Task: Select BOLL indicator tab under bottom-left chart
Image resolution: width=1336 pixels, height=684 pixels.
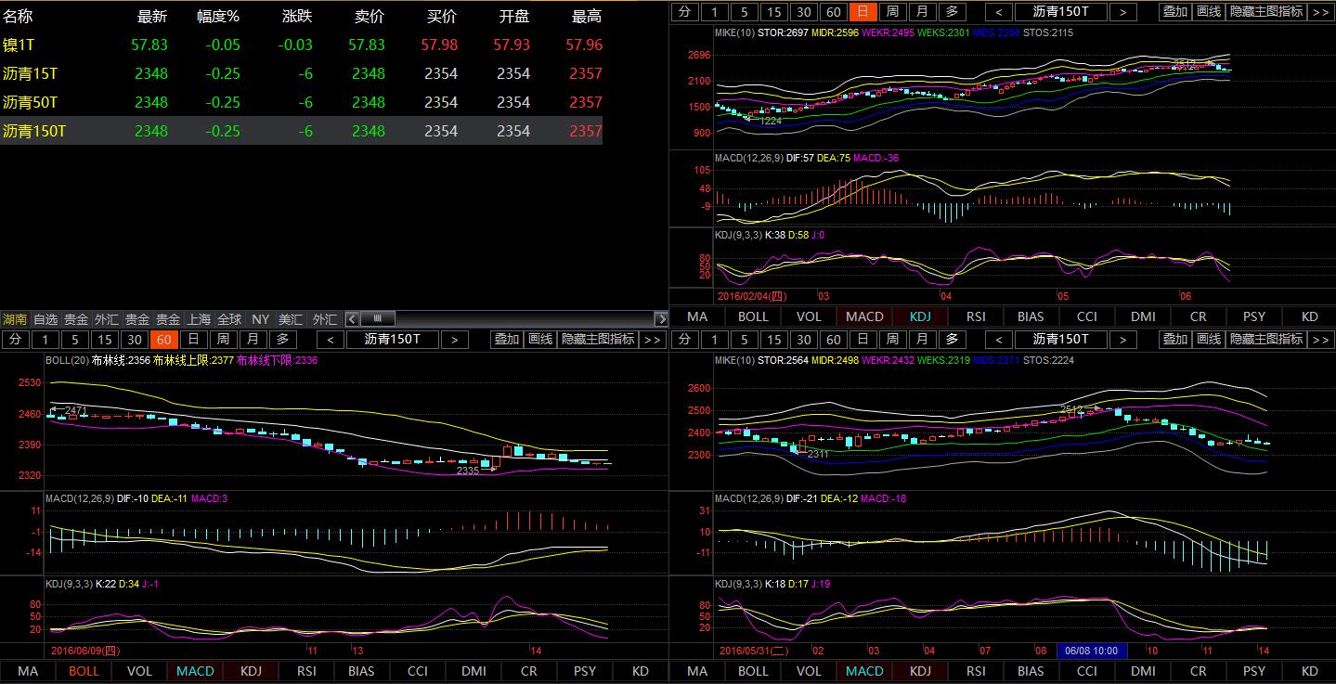Action: click(x=84, y=671)
